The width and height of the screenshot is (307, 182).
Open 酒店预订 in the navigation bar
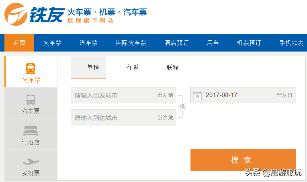coord(176,43)
